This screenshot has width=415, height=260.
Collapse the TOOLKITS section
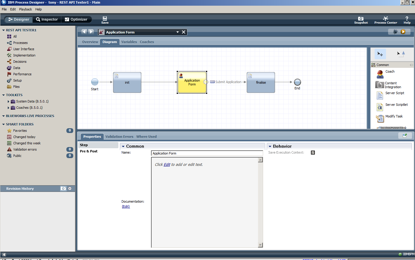coord(4,95)
